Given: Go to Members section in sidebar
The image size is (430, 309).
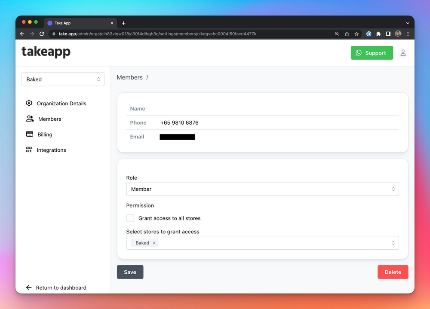Looking at the screenshot, I should 49,119.
